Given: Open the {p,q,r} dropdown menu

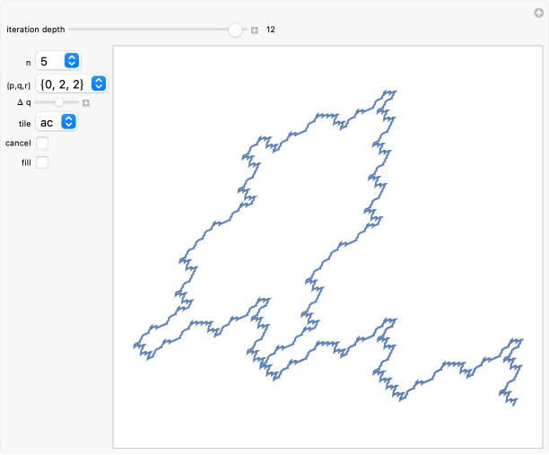Looking at the screenshot, I should 72,83.
